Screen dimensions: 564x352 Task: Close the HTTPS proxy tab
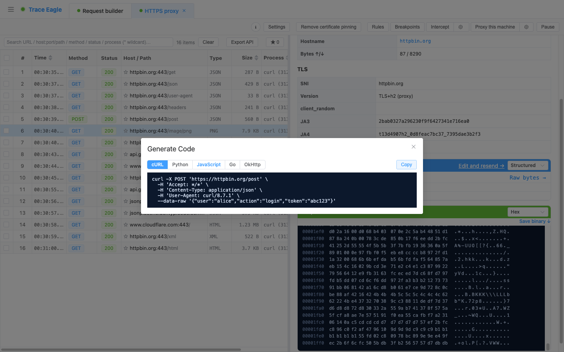pos(184,11)
